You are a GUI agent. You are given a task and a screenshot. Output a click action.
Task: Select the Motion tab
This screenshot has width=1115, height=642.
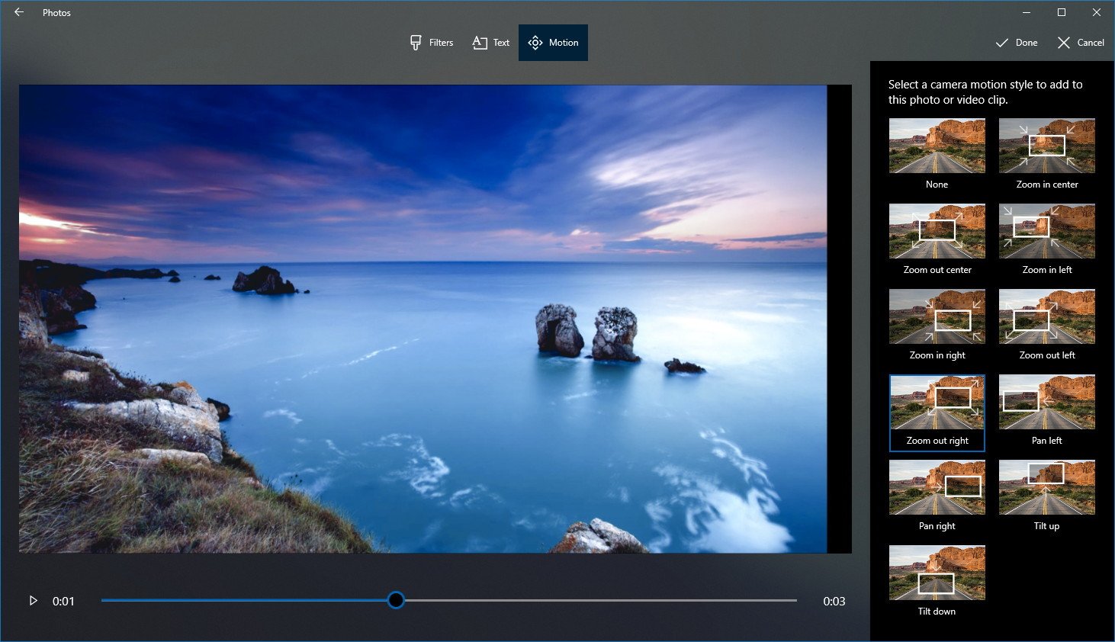553,43
